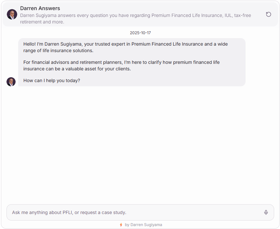
Task: Click the avatar beside the greeting message
Action: click(11, 82)
